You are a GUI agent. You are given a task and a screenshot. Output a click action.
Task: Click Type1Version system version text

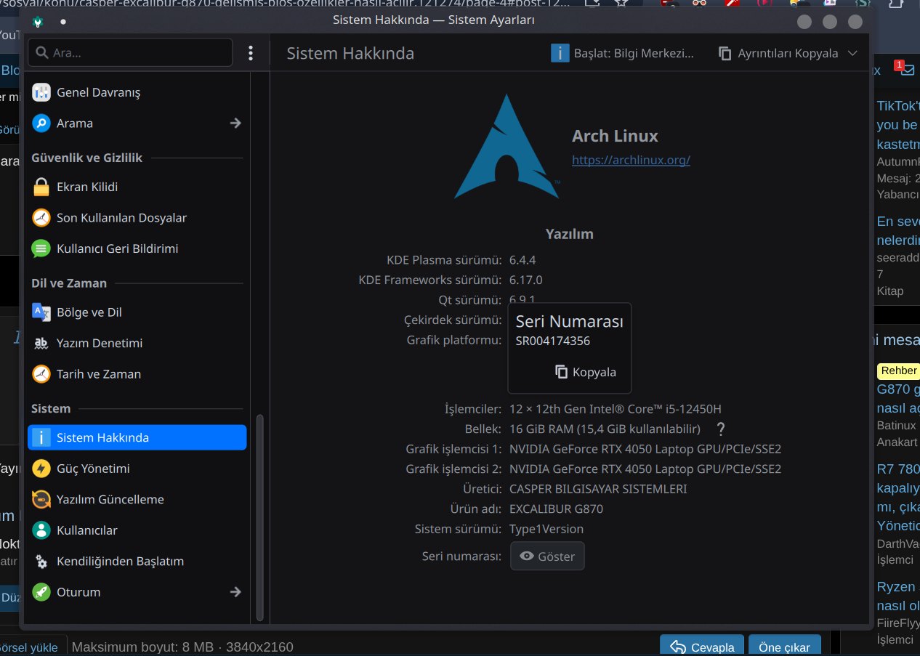[546, 529]
